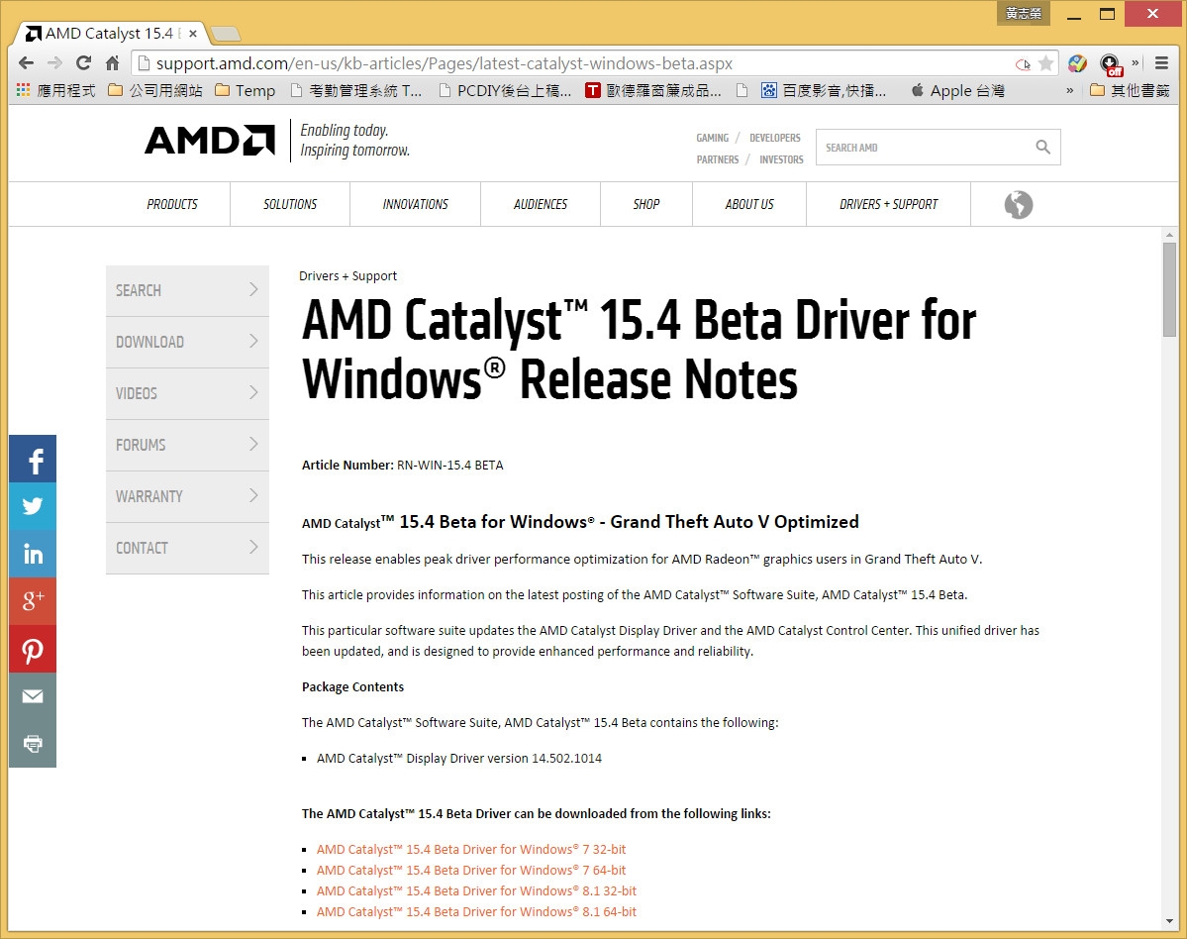Open the SOLUTIONS menu
This screenshot has width=1187, height=939.
(290, 204)
